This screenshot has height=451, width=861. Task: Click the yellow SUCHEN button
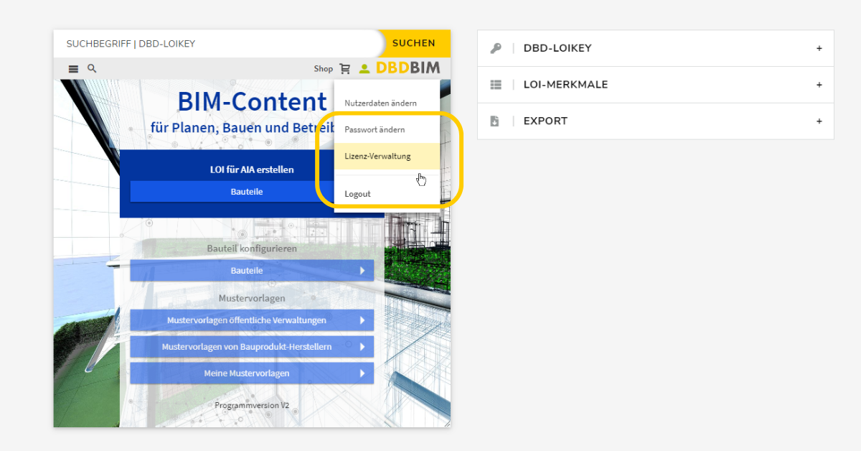click(x=414, y=43)
